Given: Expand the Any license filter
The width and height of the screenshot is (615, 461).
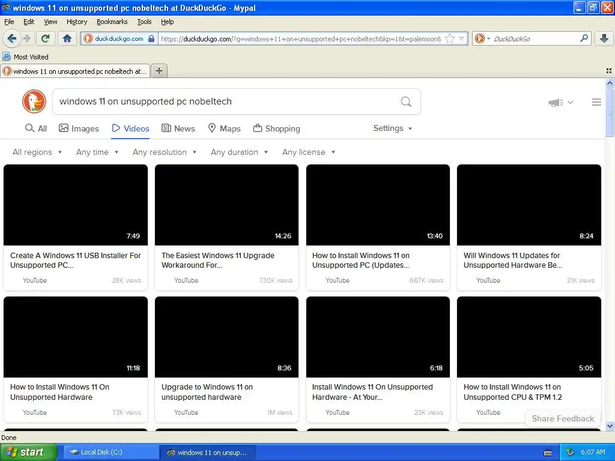Looking at the screenshot, I should (309, 152).
